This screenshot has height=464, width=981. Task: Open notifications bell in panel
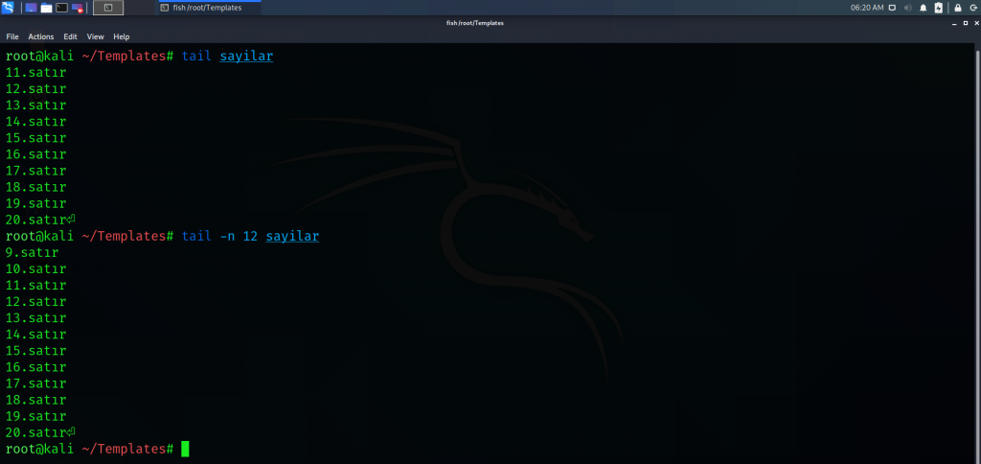(924, 8)
